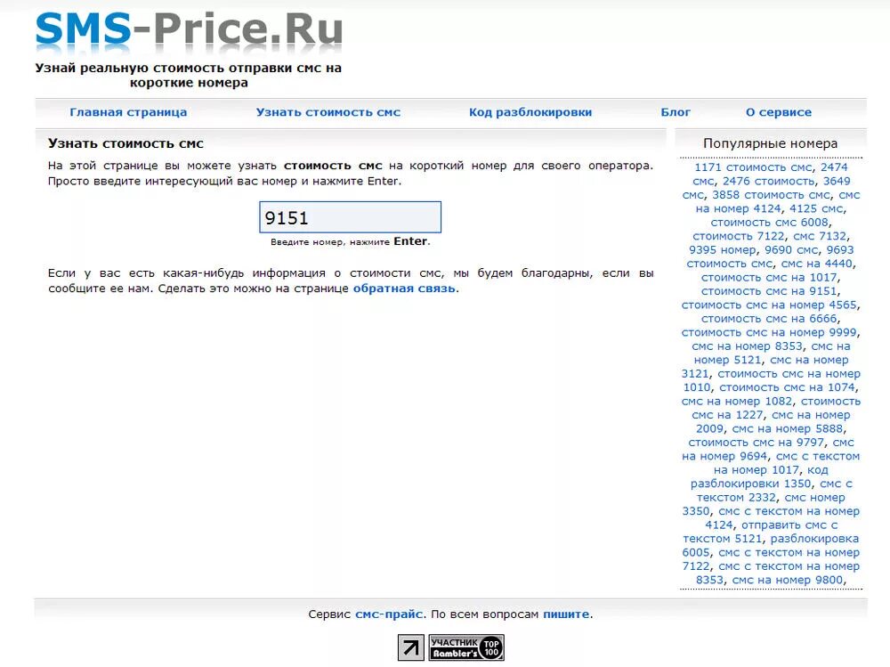The height and width of the screenshot is (667, 890).
Task: Open the разблокировка 6005 link
Action: click(770, 545)
